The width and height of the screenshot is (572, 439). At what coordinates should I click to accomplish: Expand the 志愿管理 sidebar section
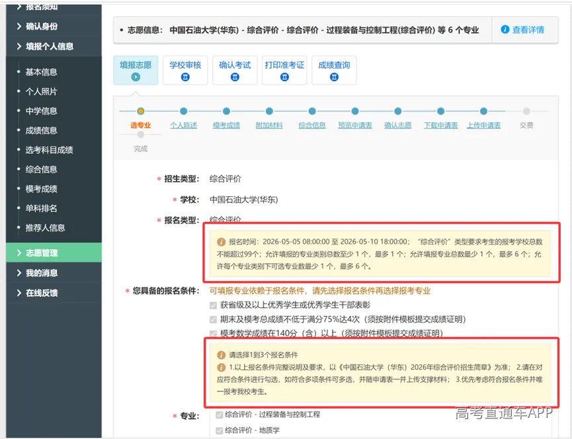click(x=54, y=253)
